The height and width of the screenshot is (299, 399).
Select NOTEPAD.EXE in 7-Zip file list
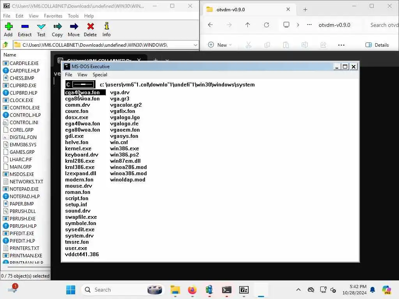tap(21, 189)
